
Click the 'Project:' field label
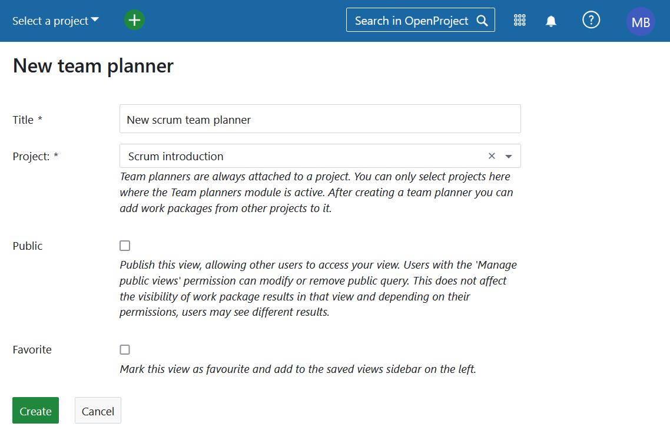(x=31, y=156)
